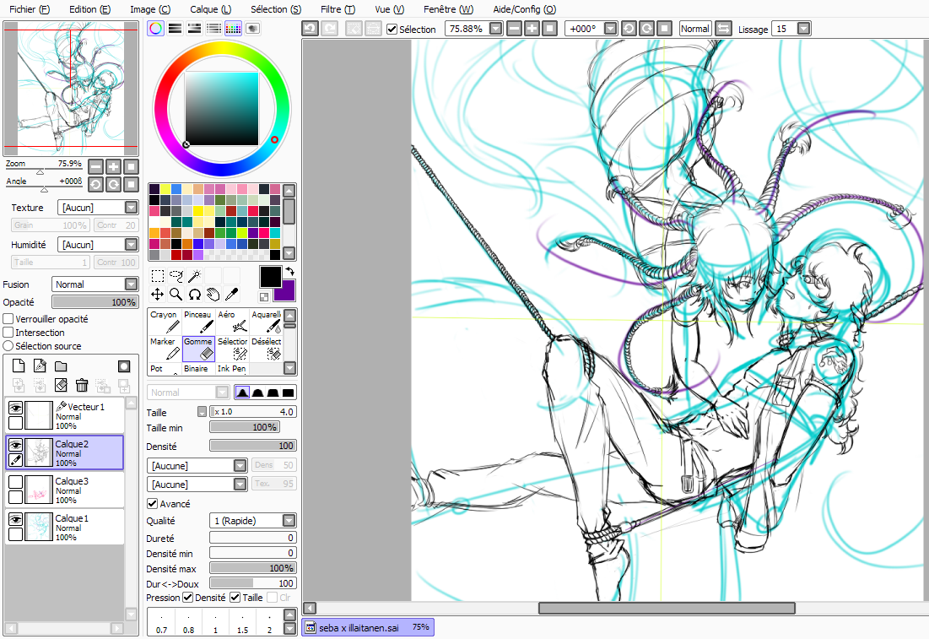929x639 pixels.
Task: Show the color wheel panel
Action: [x=156, y=29]
